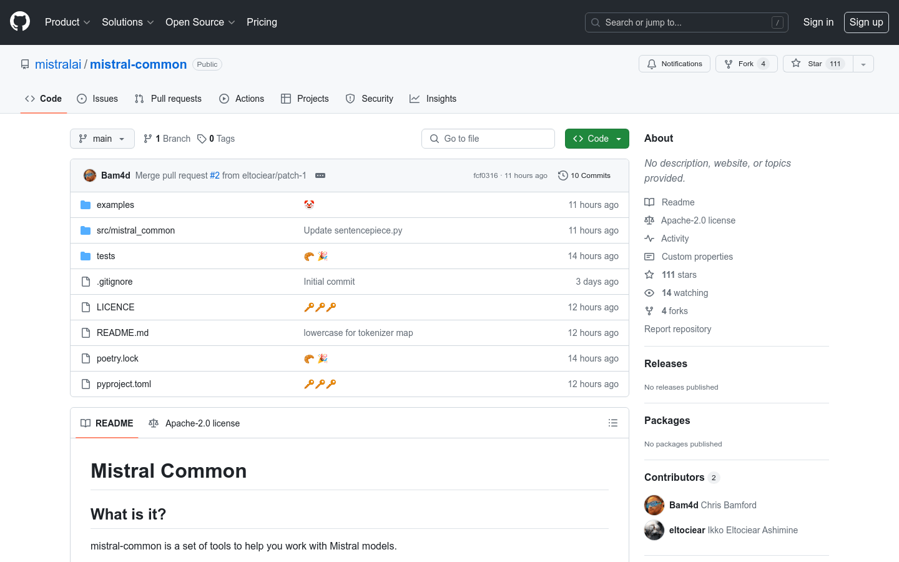Open the examples folder
Image resolution: width=899 pixels, height=562 pixels.
(x=115, y=205)
